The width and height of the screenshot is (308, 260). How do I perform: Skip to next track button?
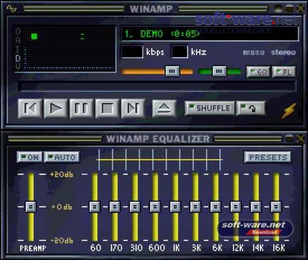(x=133, y=108)
